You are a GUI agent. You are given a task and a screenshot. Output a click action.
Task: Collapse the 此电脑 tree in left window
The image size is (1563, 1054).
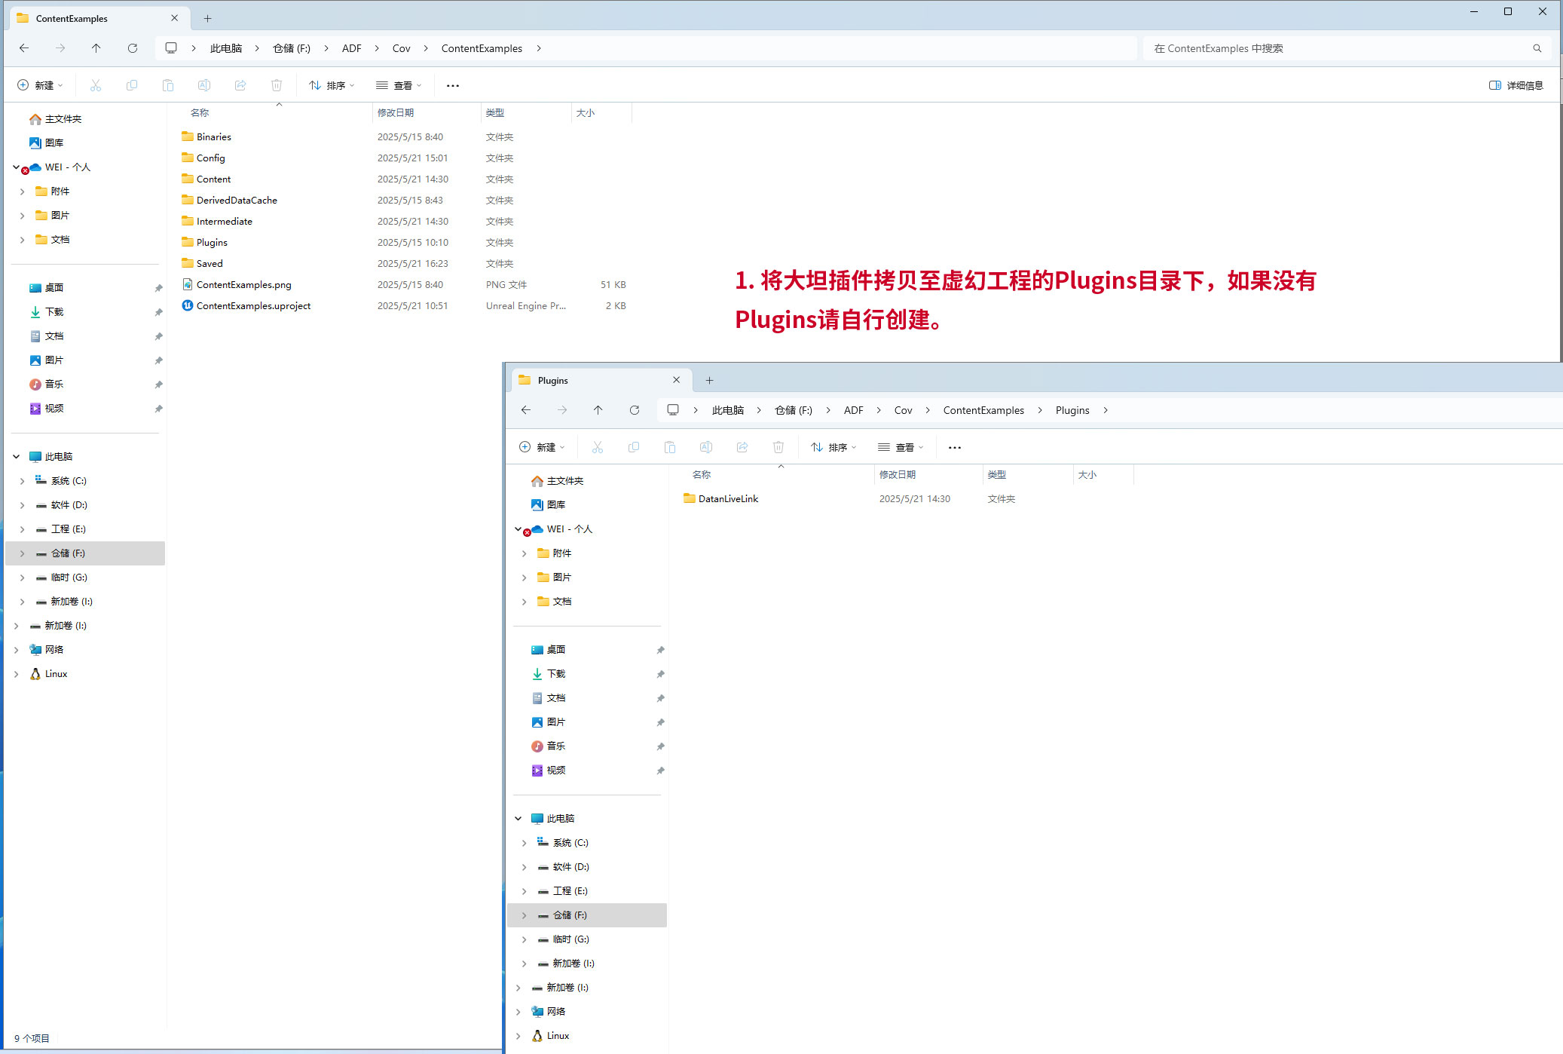click(16, 456)
